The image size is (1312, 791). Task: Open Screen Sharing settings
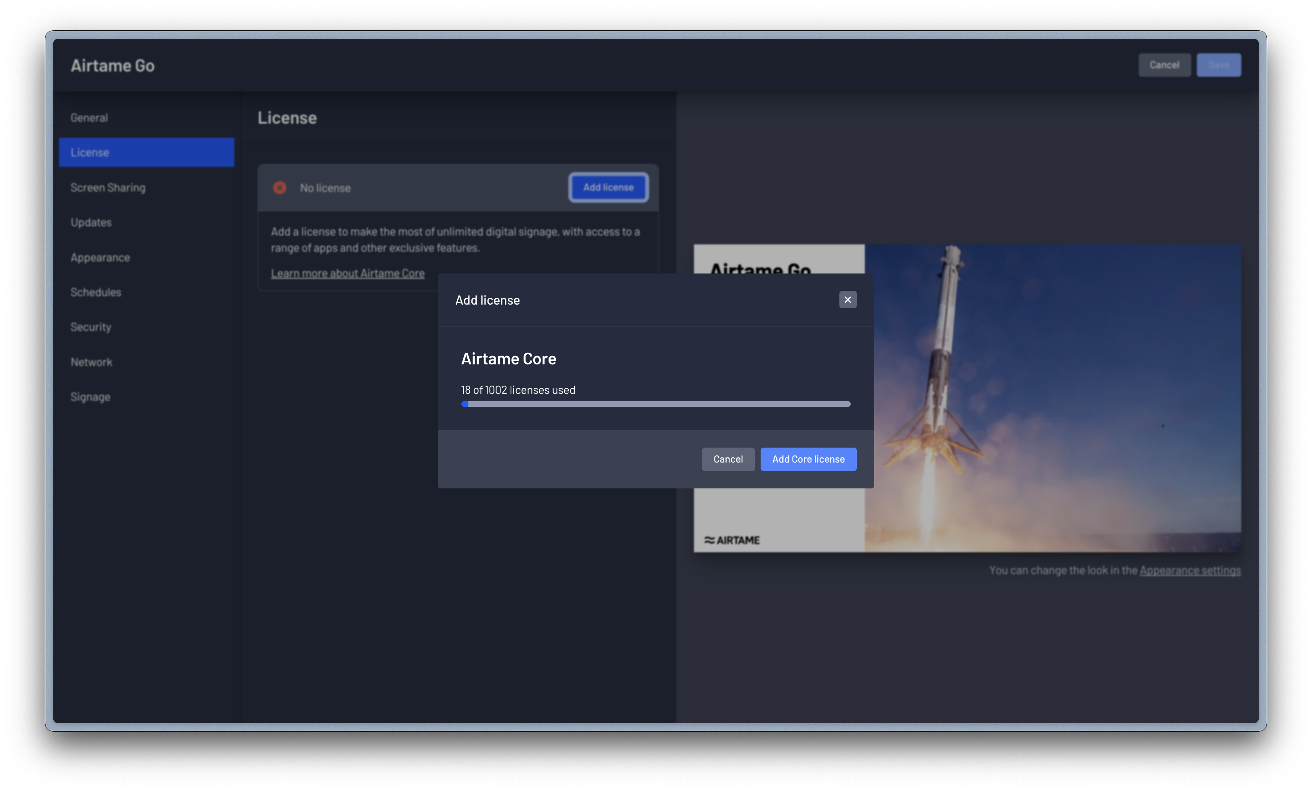pyautogui.click(x=146, y=187)
